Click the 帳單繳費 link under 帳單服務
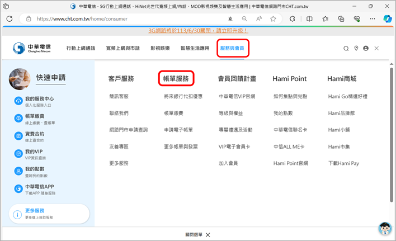Screen dimensions: 396x241 [173, 113]
